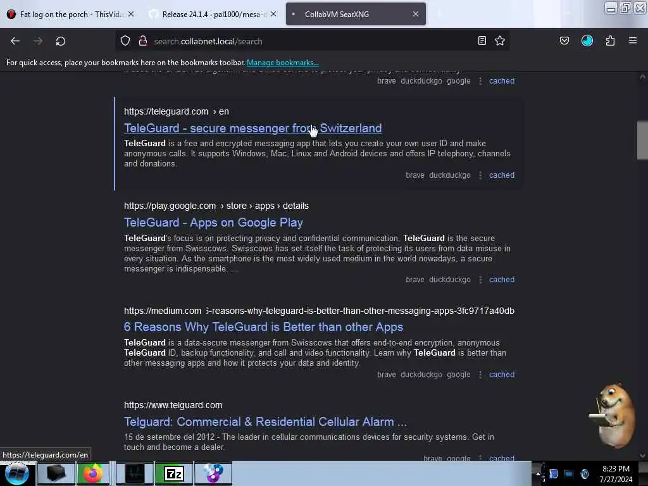Expand three-dot options for Google Play result
The image size is (648, 486).
(480, 280)
